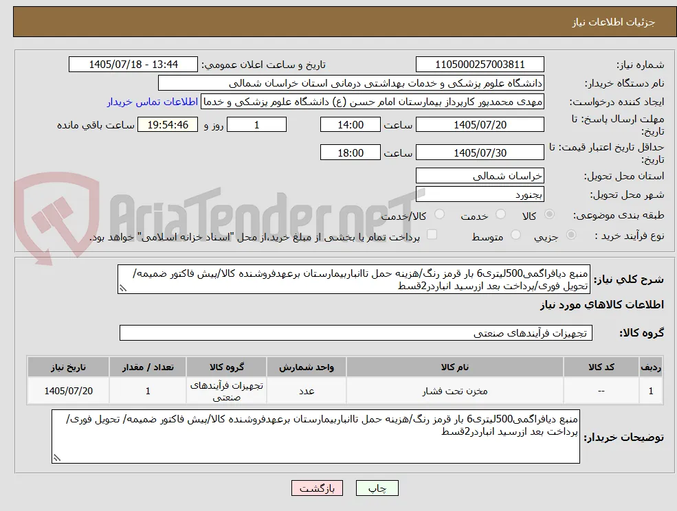677x511 pixels.
Task: Click the شرح کلی نیاز description textarea
Action: point(353,280)
